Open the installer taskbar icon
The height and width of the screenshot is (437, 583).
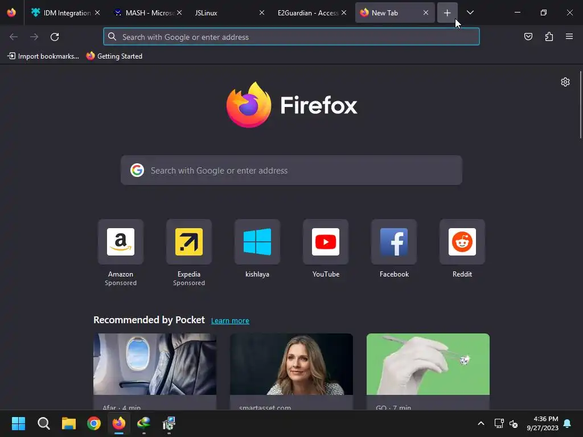[x=169, y=423]
